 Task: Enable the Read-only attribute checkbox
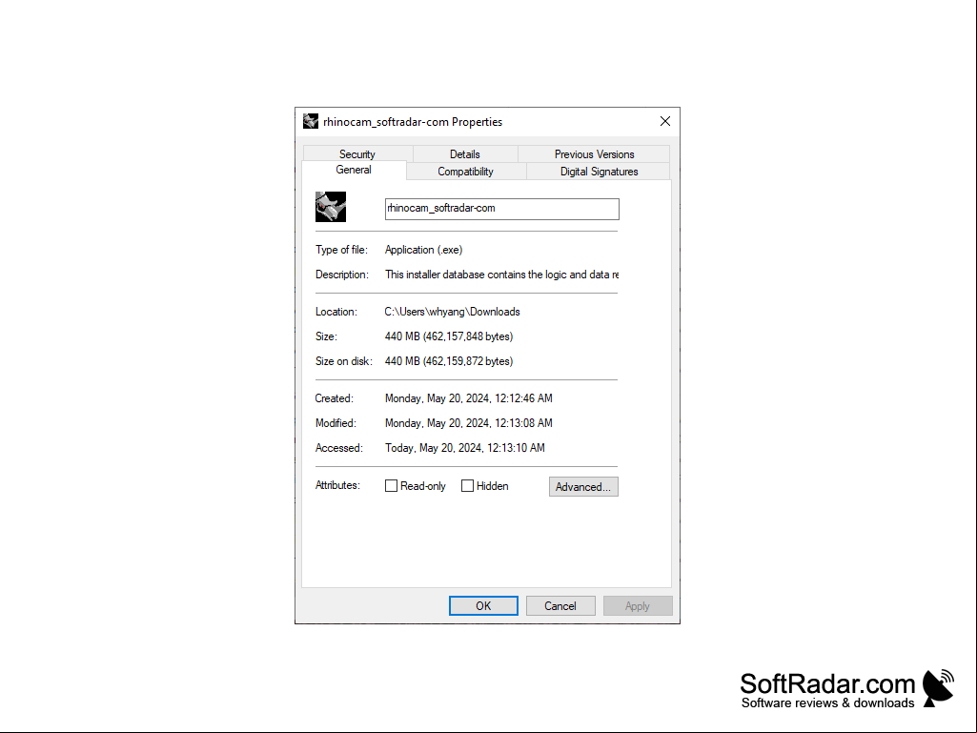click(x=392, y=485)
